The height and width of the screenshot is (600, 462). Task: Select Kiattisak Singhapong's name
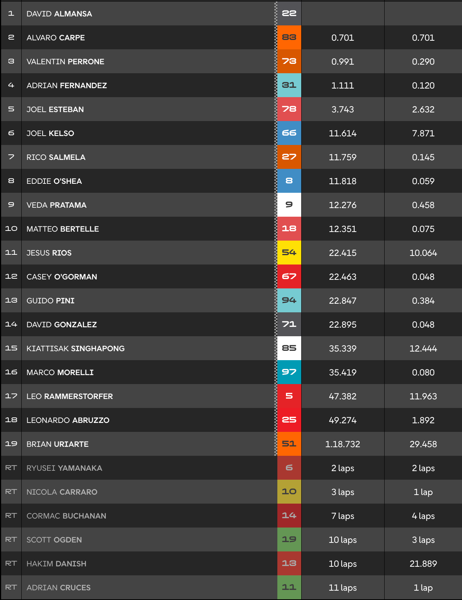tap(76, 349)
